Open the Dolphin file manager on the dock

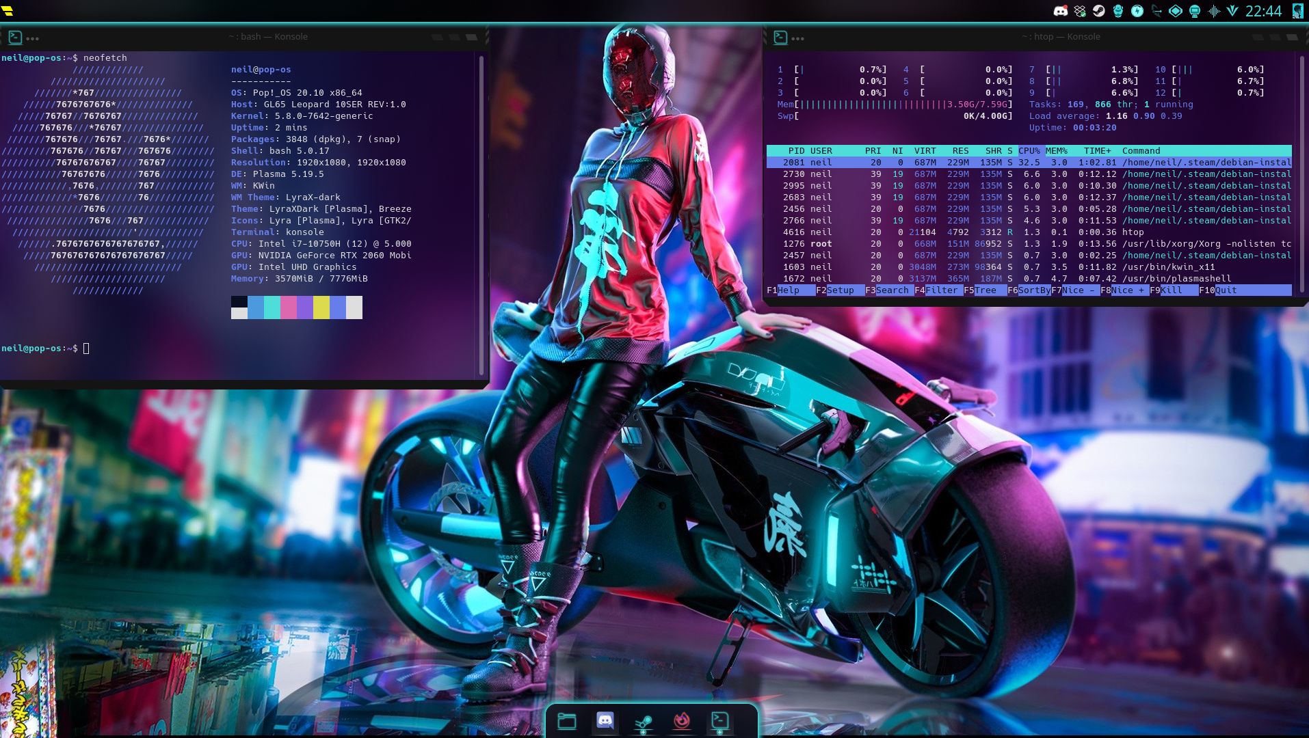[x=567, y=721]
